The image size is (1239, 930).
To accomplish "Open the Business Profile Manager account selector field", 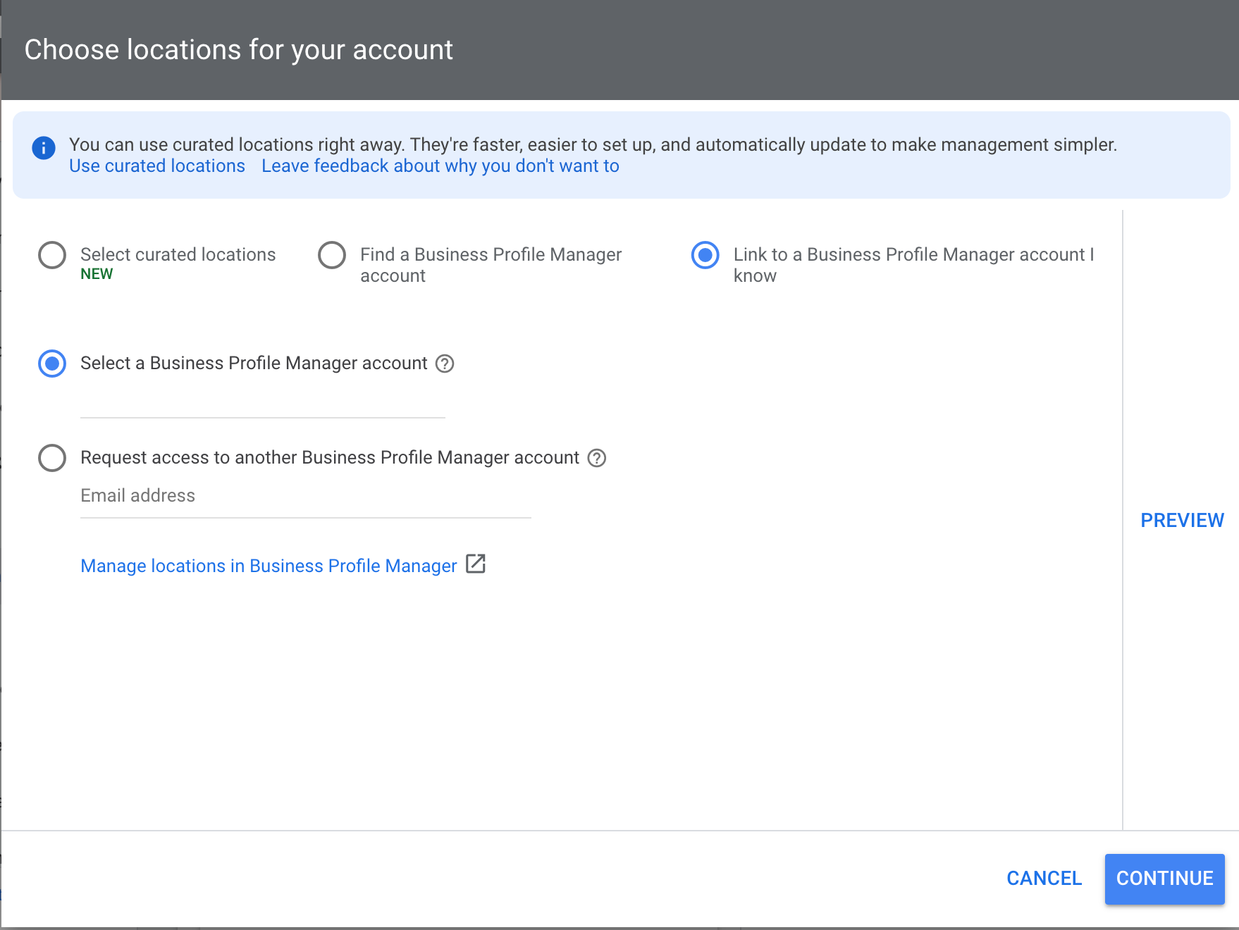I will 263,404.
